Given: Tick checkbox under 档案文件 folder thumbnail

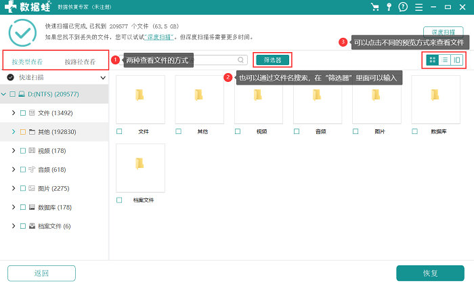Looking at the screenshot, I should pos(119,200).
